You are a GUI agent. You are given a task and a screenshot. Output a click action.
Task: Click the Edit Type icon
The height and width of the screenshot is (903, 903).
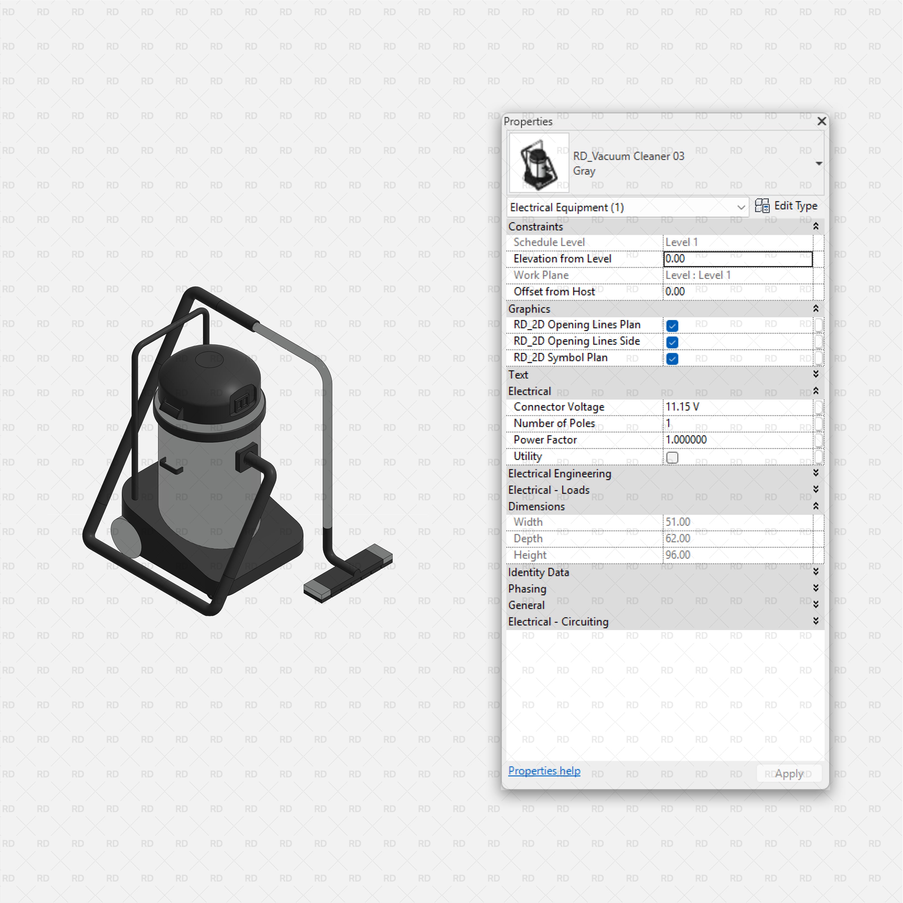[x=763, y=206]
